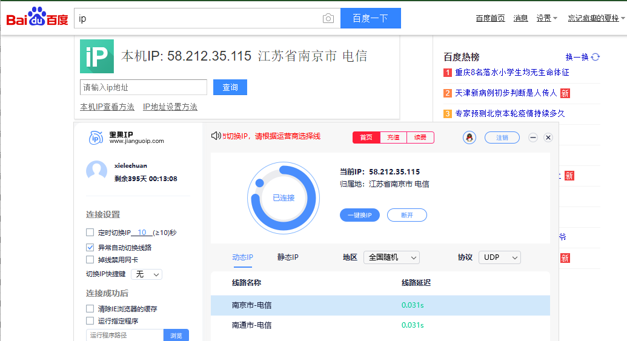Refresh Baidu hot list icon
This screenshot has height=341, width=627.
(595, 57)
